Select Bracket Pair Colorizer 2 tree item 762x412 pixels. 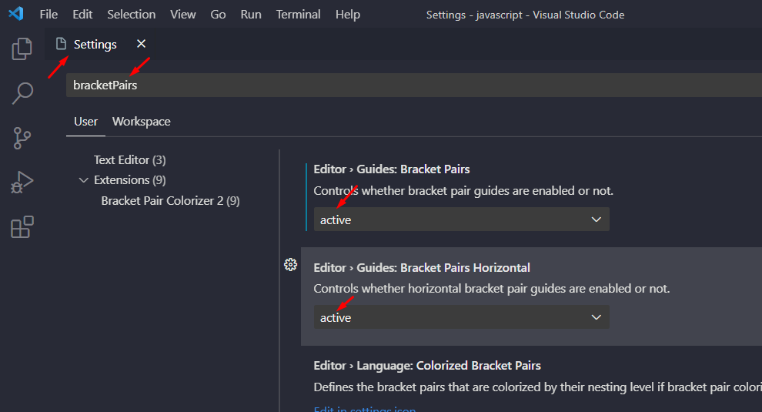(x=170, y=201)
